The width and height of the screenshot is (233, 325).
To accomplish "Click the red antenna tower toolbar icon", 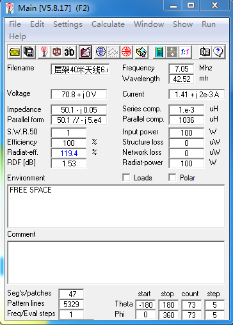I will [44, 52].
